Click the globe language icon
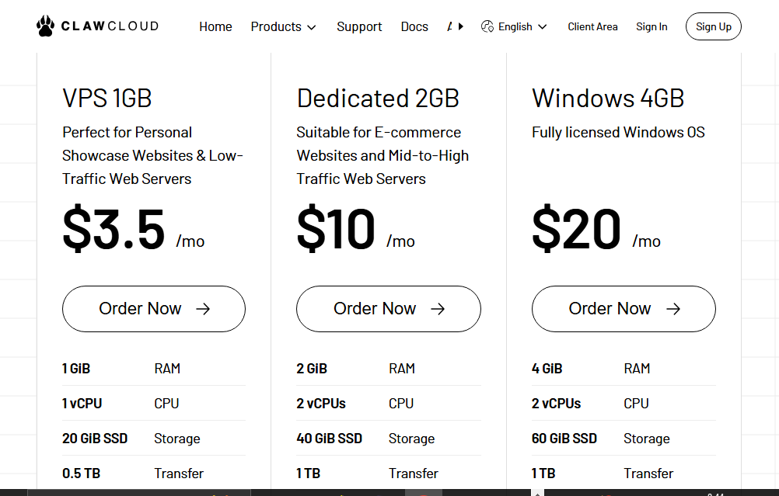The height and width of the screenshot is (496, 779). 487,26
